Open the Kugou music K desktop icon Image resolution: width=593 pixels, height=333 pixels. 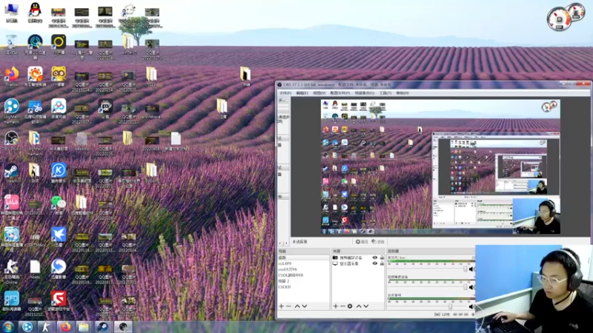pyautogui.click(x=59, y=173)
